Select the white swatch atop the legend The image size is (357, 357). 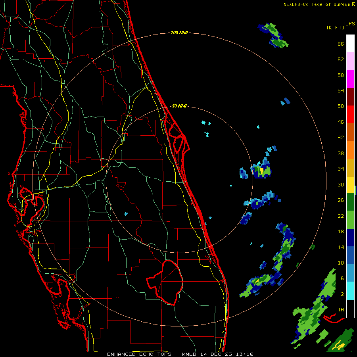[x=350, y=44]
